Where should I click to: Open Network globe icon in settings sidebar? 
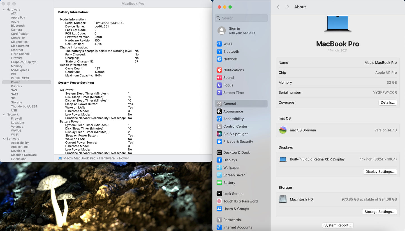(219, 59)
